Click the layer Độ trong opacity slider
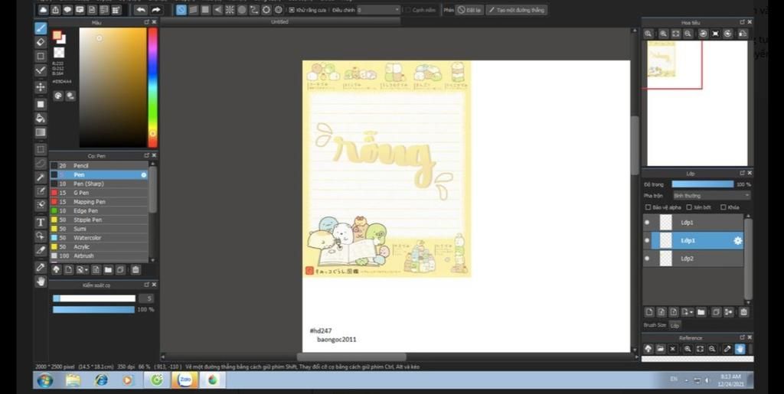 click(x=703, y=184)
